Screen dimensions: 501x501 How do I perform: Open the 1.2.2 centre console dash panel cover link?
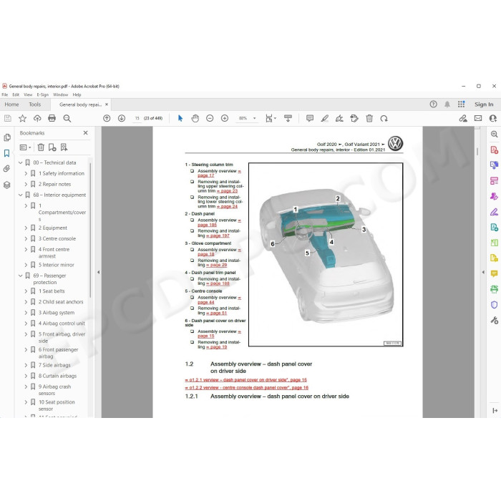(x=247, y=388)
